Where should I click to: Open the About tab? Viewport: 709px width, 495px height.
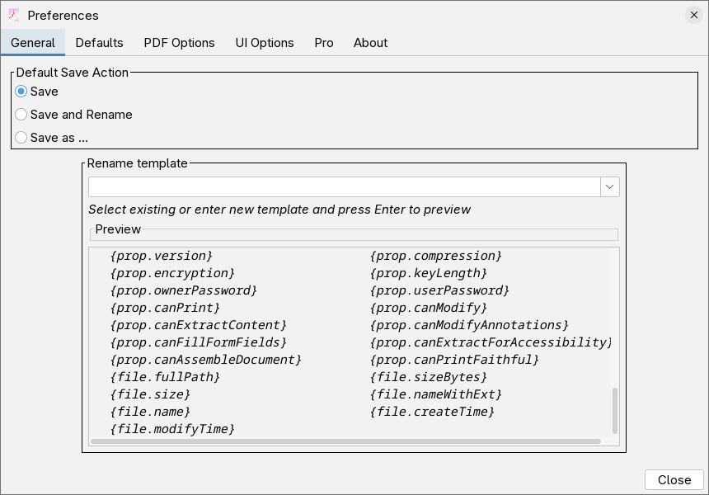pos(370,43)
